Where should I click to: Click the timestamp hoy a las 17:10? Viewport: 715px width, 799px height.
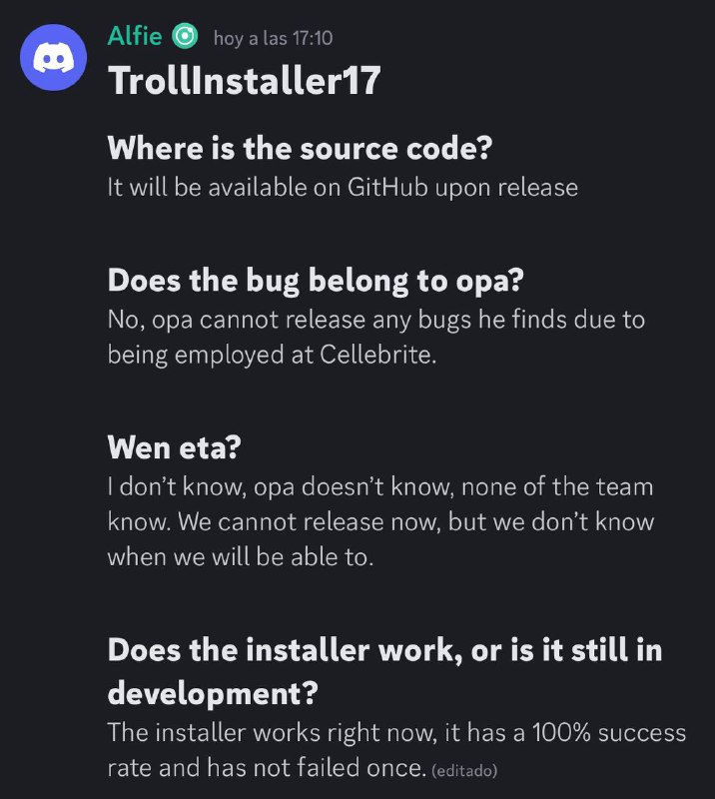point(276,36)
